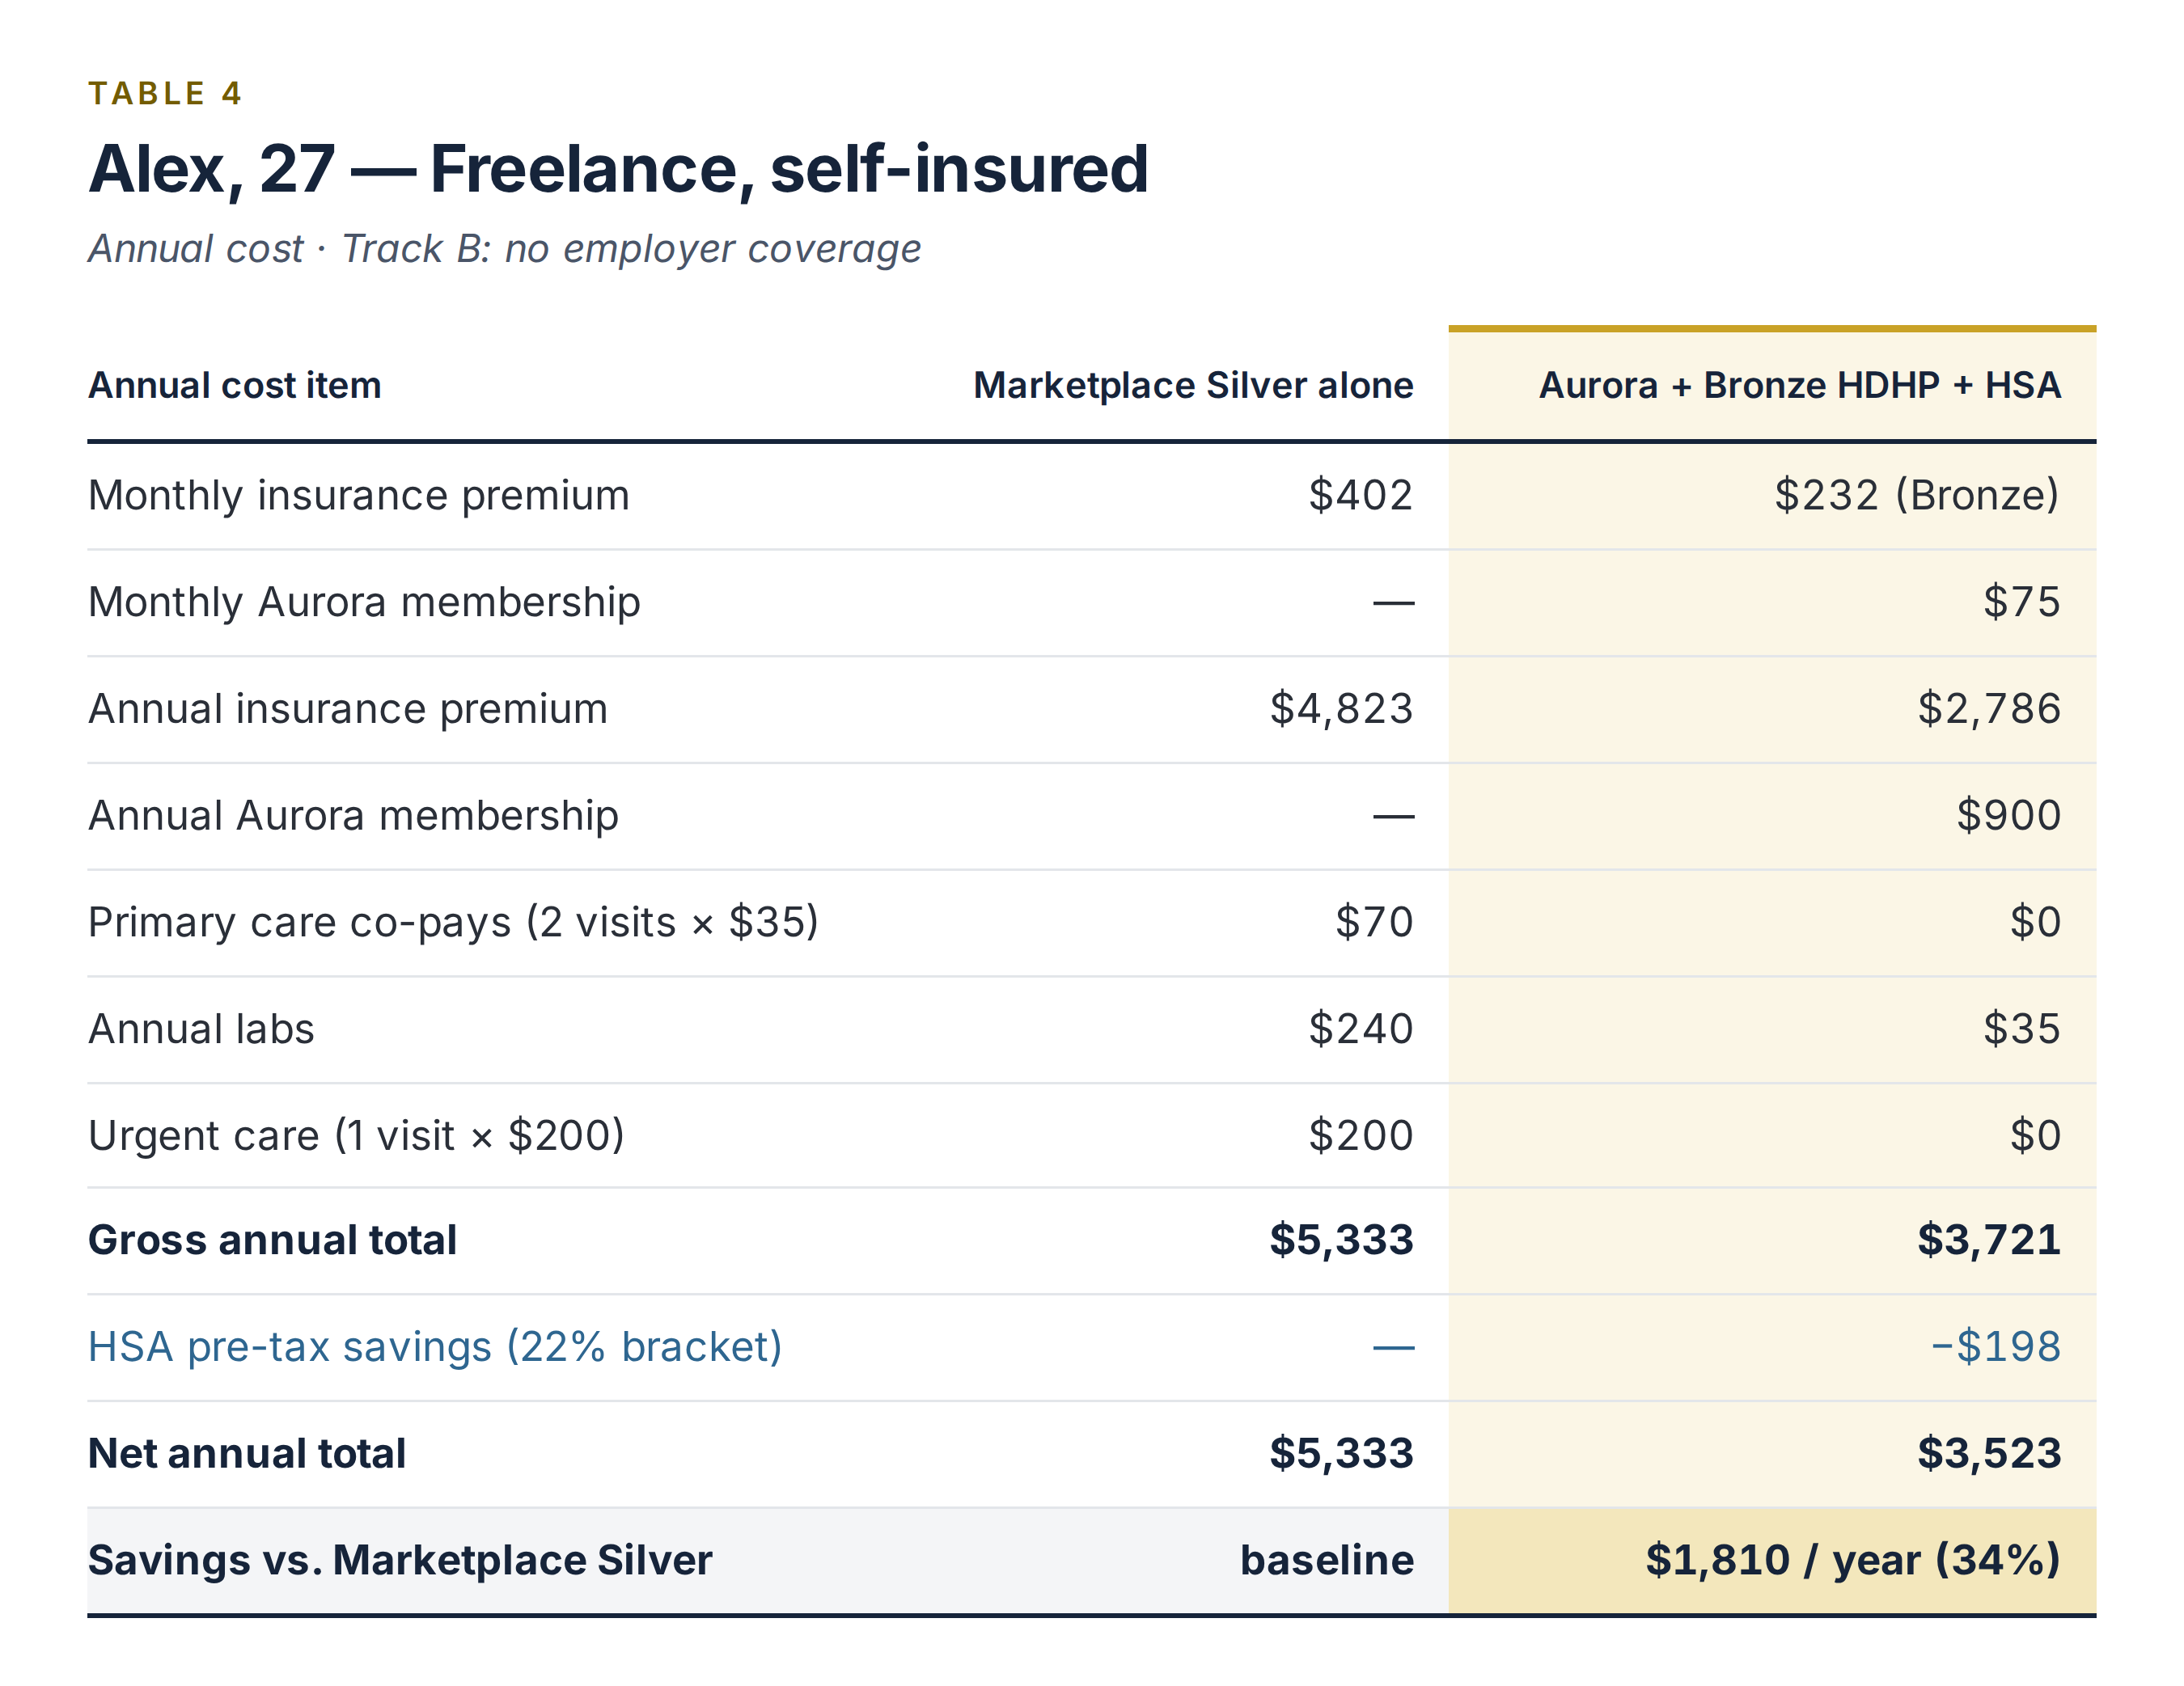Click the 'Annual cost item' column header
2184x1686 pixels.
coord(235,386)
